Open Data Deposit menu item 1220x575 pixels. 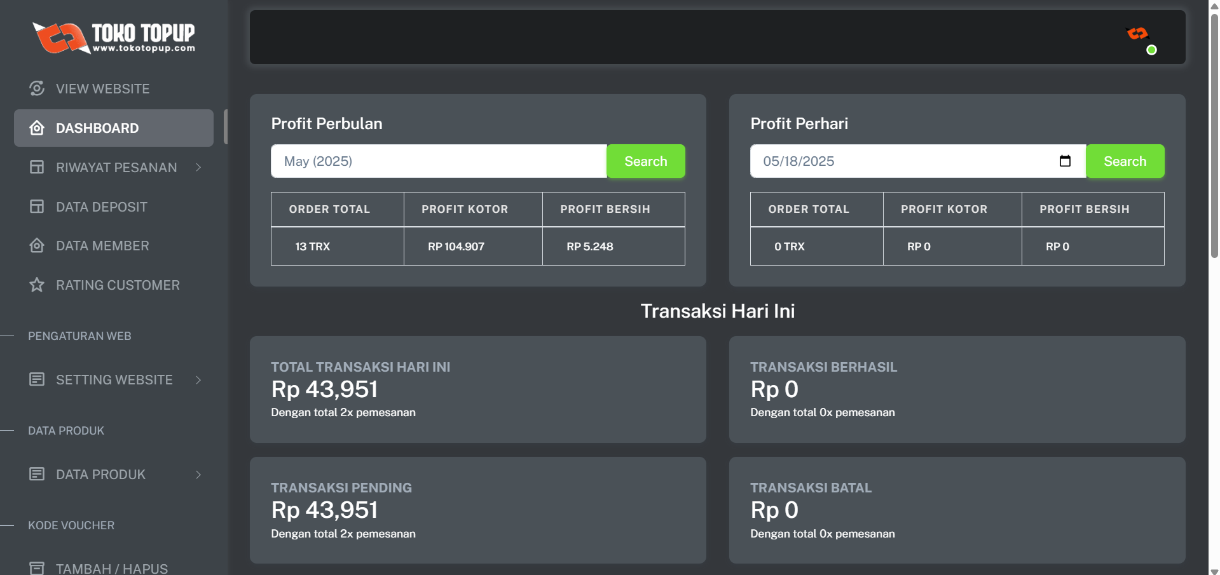pos(114,206)
